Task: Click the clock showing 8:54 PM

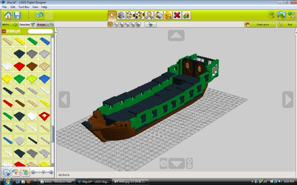Action: coord(289,182)
